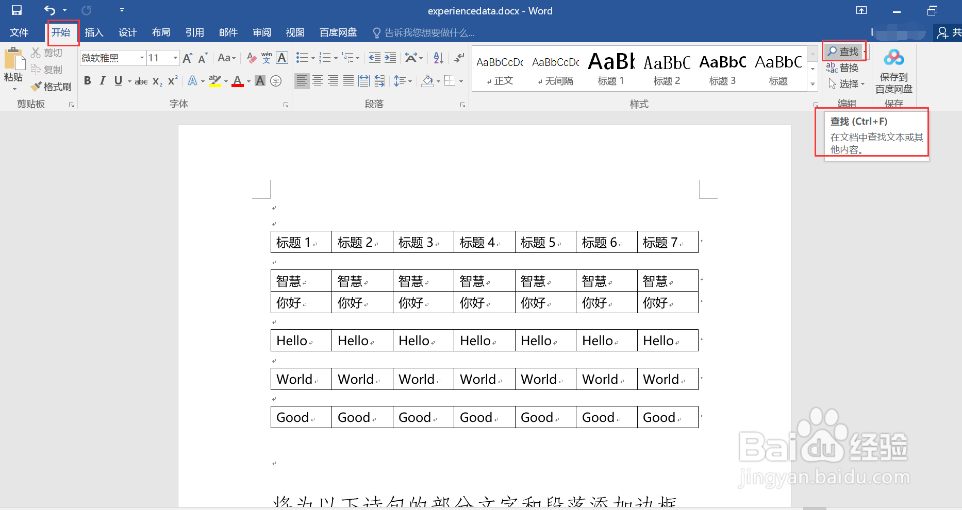Apply strikethrough formatting
The height and width of the screenshot is (510, 962).
click(140, 81)
